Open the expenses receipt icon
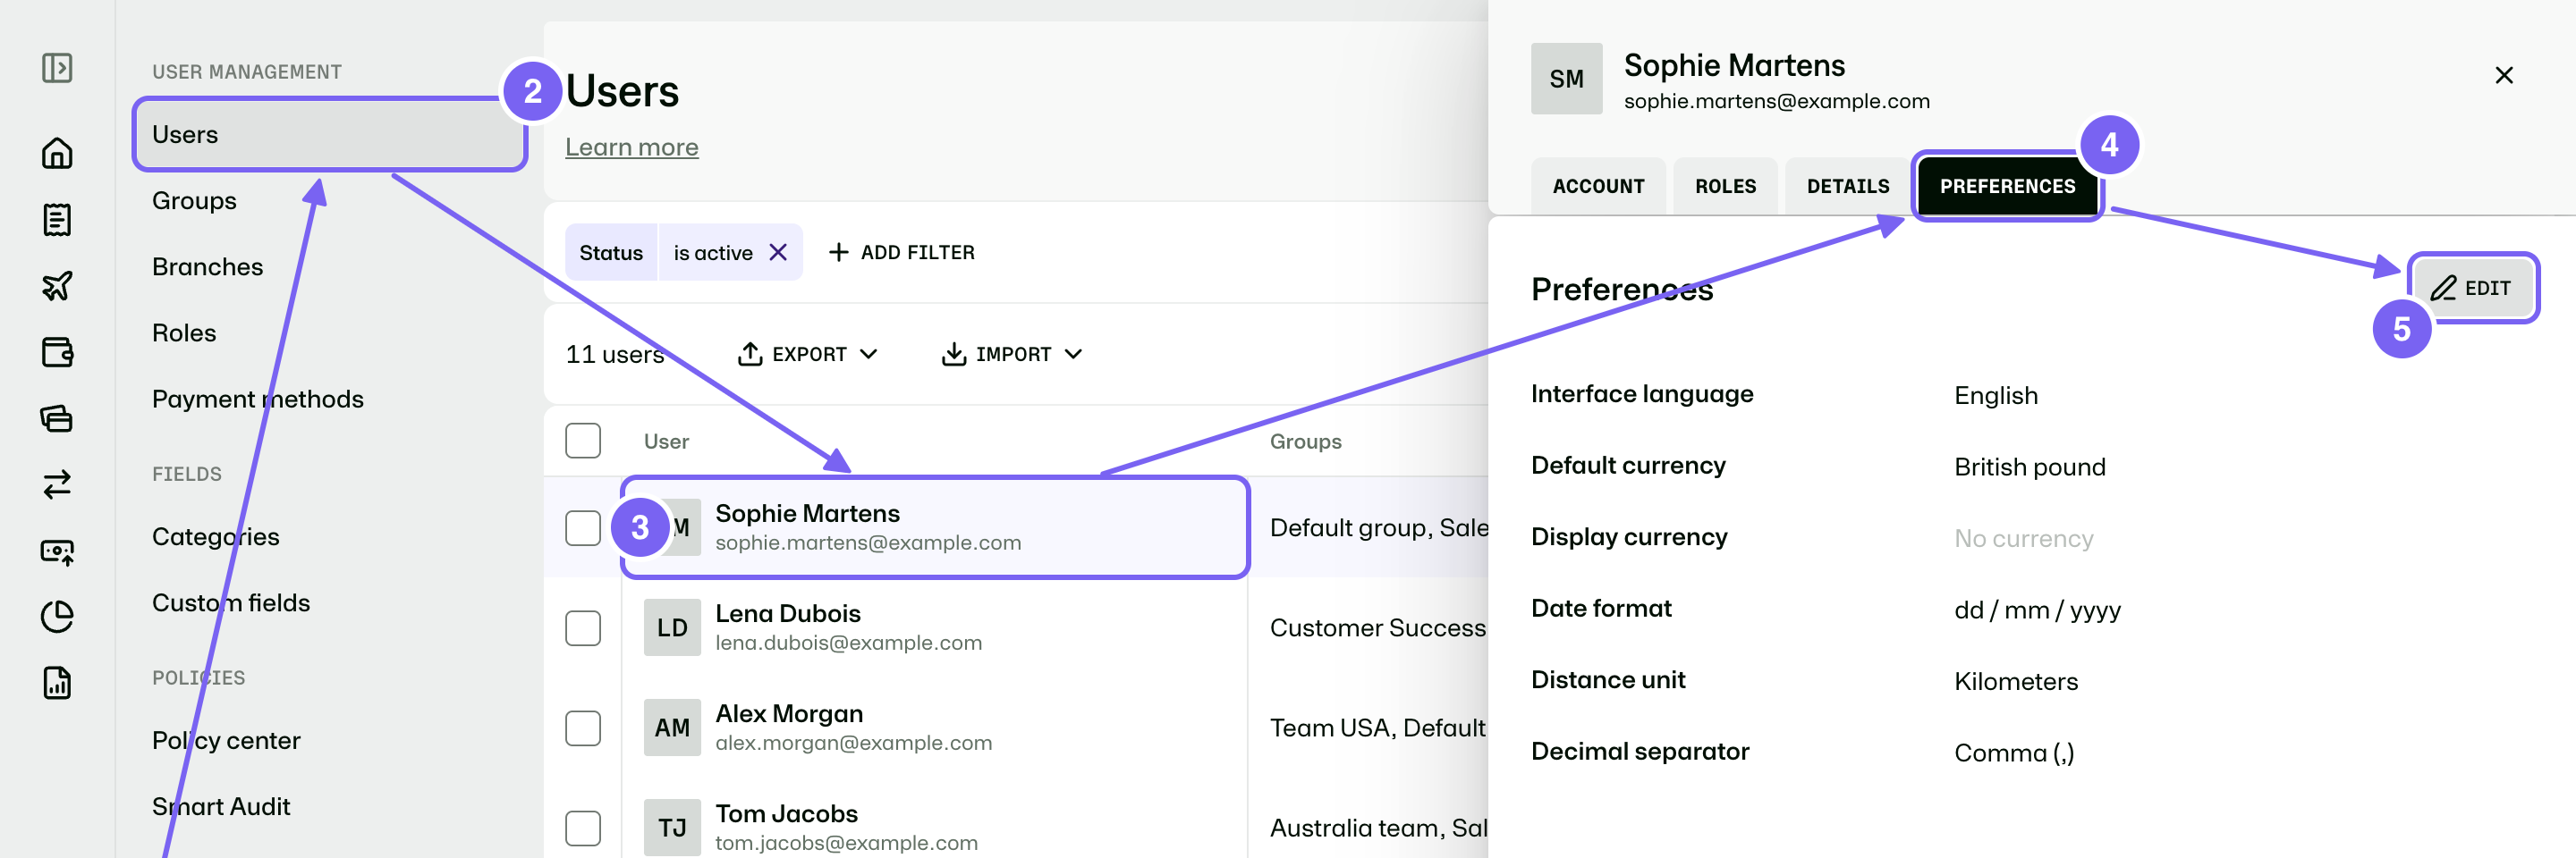 57,220
